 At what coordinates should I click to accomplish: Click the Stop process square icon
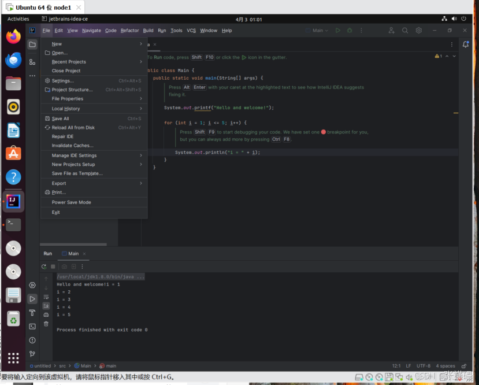pos(53,266)
